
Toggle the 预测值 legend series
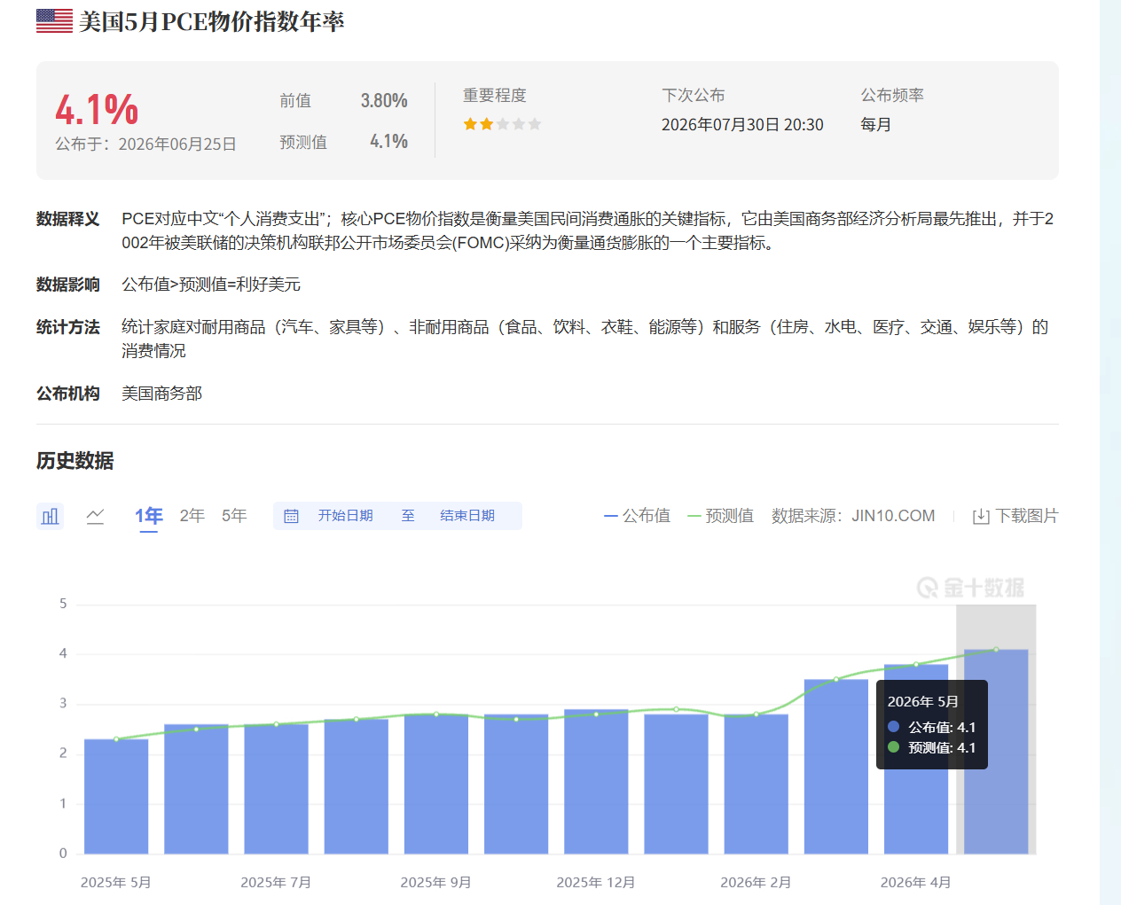(720, 516)
